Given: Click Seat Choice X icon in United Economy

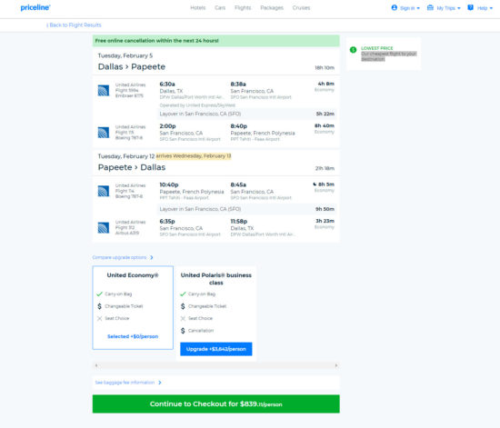Looking at the screenshot, I should [x=99, y=318].
